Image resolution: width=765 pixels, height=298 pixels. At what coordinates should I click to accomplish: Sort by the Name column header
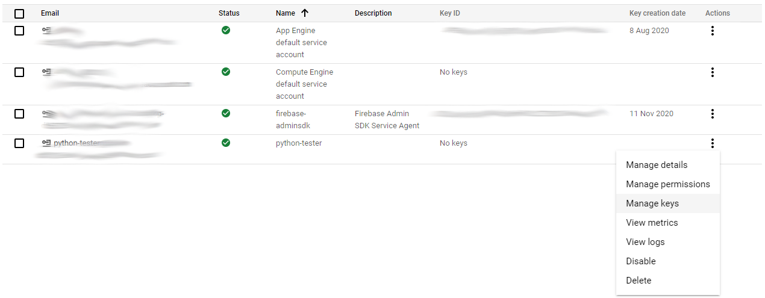coord(286,13)
